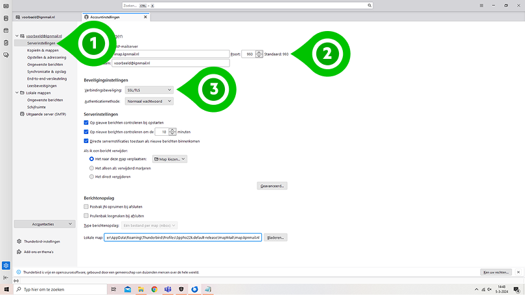The image size is (525, 295).
Task: Decrease the minutes interval stepper
Action: [172, 134]
